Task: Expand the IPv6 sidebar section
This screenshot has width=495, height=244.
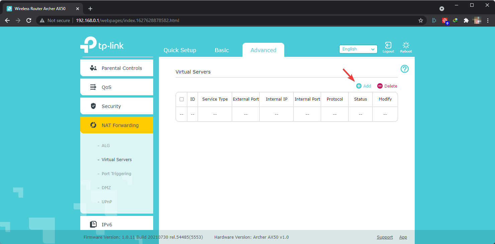Action: [x=117, y=224]
